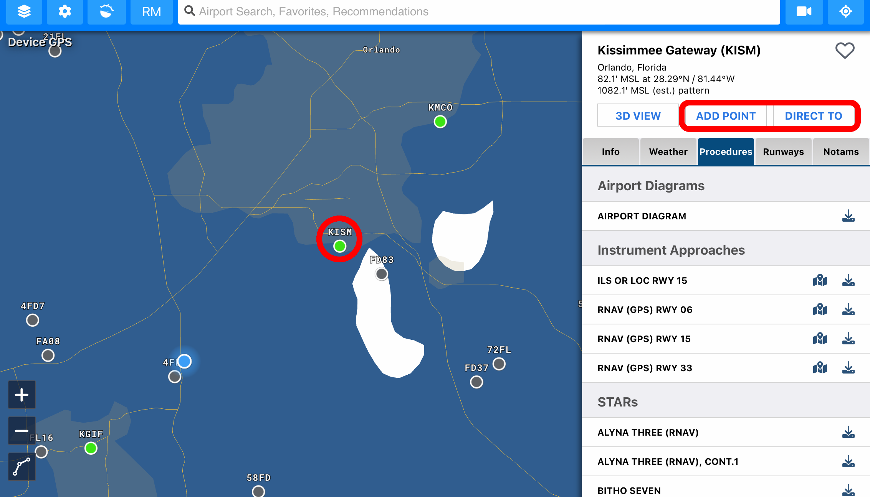Toggle the globe view button
Screen dimensions: 870x497
point(106,12)
